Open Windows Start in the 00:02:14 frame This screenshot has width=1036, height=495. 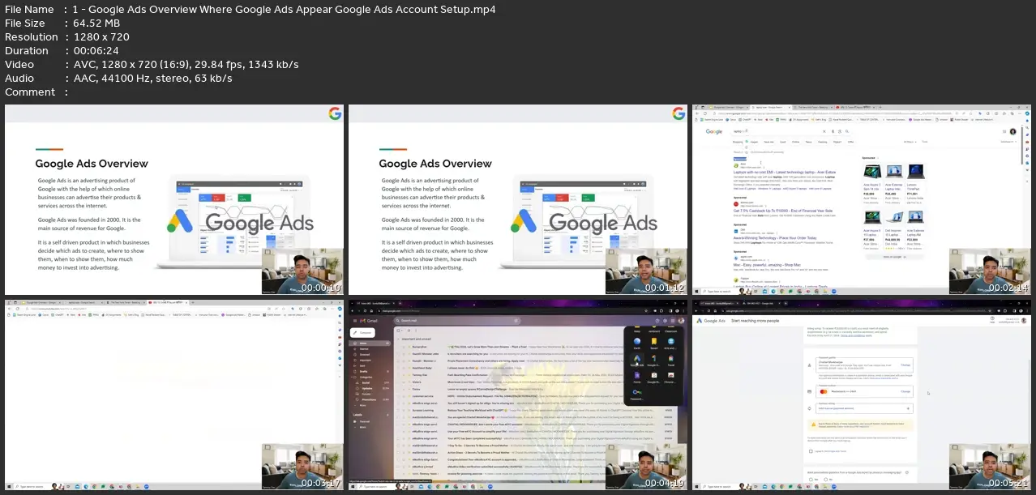(698, 290)
